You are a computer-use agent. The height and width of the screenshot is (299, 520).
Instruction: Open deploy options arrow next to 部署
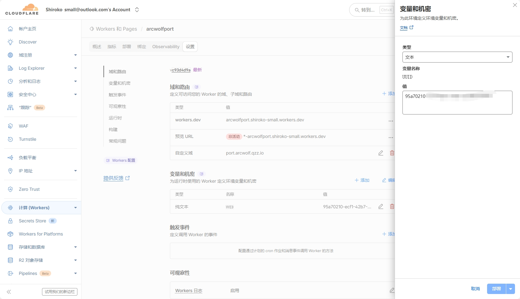(x=511, y=289)
